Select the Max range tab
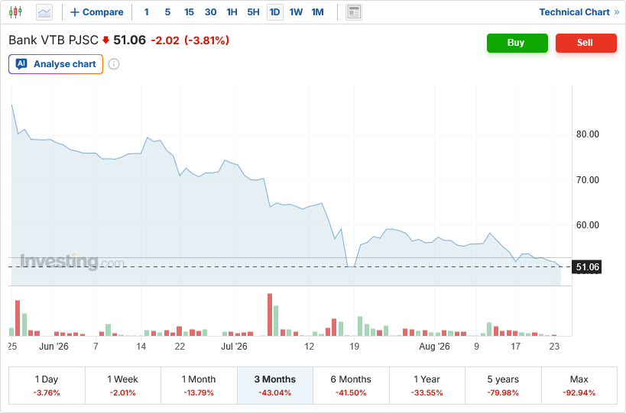Screen dimensions: 626x413 (x=579, y=386)
